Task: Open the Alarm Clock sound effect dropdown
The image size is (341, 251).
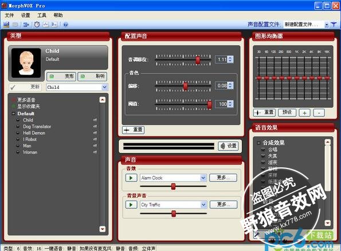Action: click(203, 178)
